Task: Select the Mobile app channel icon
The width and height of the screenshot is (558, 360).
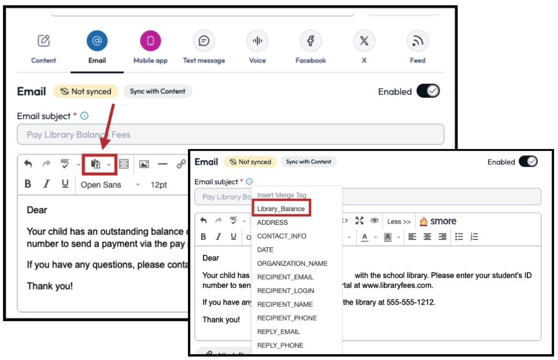Action: click(150, 40)
